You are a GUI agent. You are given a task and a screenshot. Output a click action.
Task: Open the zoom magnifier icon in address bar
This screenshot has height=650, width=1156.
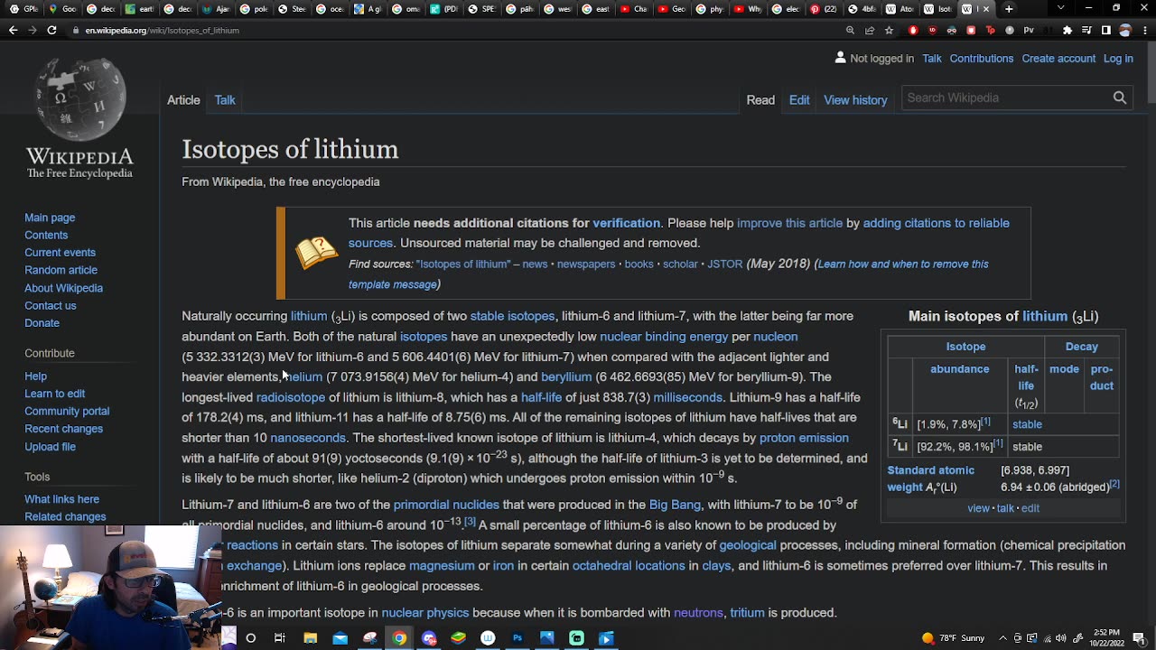(850, 30)
